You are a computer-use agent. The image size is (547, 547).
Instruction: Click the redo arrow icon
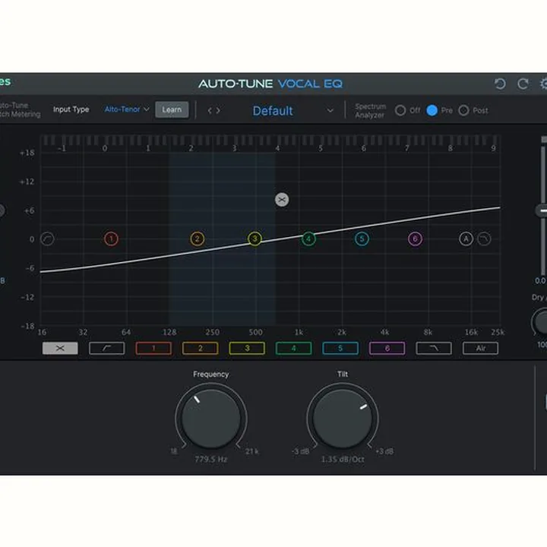tap(523, 84)
